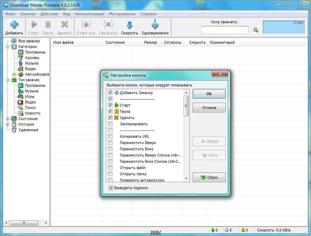Select Музыка under Категории
Image resolution: width=311 pixels, height=236 pixels.
click(x=32, y=63)
